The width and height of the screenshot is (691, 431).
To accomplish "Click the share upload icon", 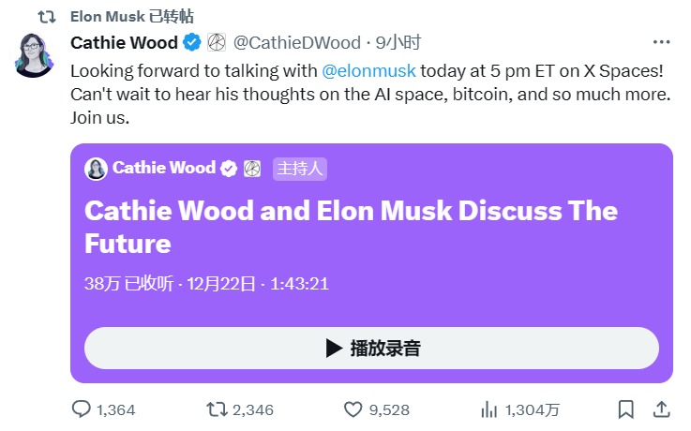I will (x=661, y=409).
